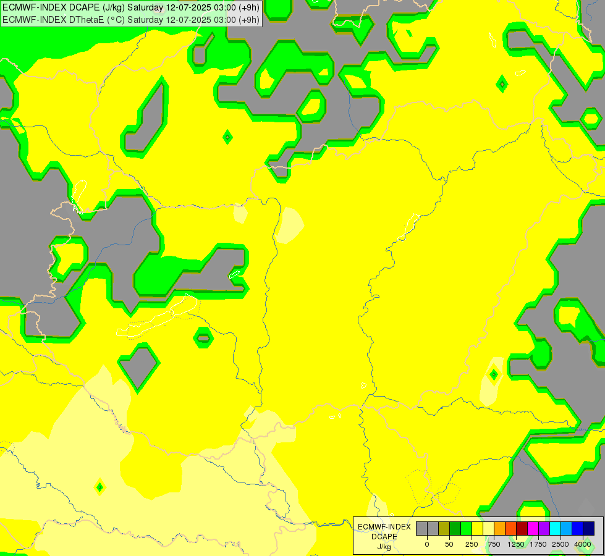This screenshot has width=605, height=556.
Task: Click the olive swatch in the DCAPE legend
Action: 444,529
